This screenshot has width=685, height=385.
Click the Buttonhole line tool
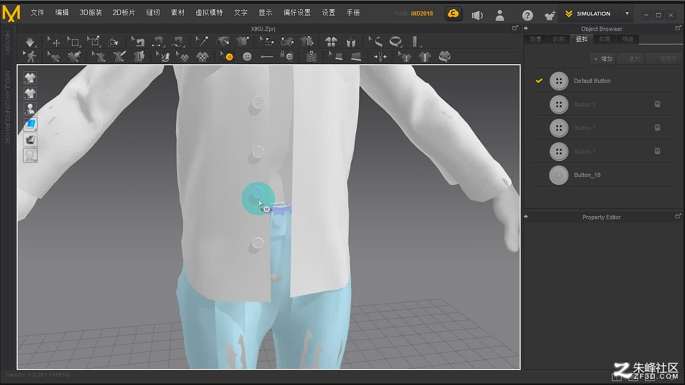267,57
